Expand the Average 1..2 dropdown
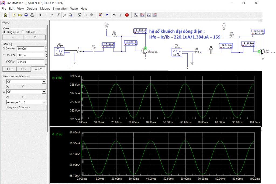276x184 pixels. point(44,102)
